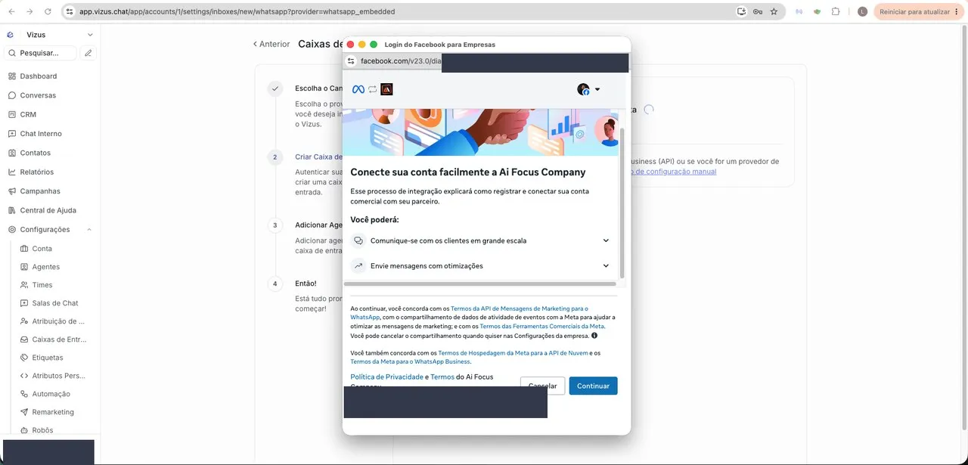Open Termos das Ferramentas Comerciais da Meta link

tap(542, 326)
